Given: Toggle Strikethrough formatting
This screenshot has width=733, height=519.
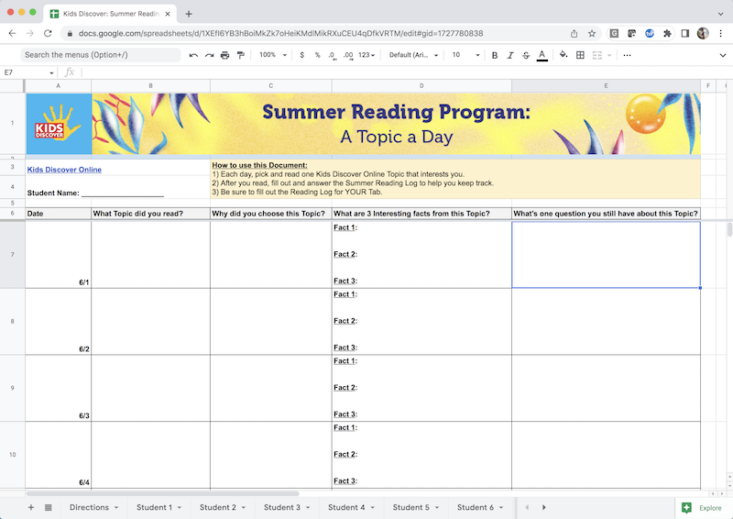Looking at the screenshot, I should coord(526,55).
